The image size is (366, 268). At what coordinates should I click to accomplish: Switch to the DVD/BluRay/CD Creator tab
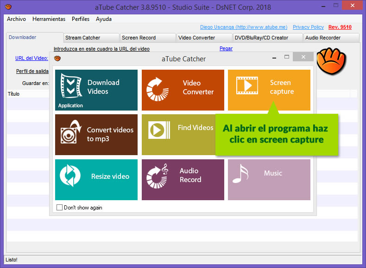[x=268, y=38]
